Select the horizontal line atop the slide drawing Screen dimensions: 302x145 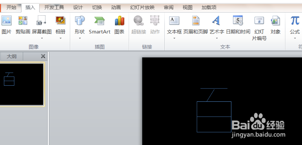[214, 89]
